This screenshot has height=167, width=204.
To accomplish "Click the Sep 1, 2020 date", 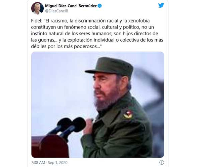I will (57, 162).
